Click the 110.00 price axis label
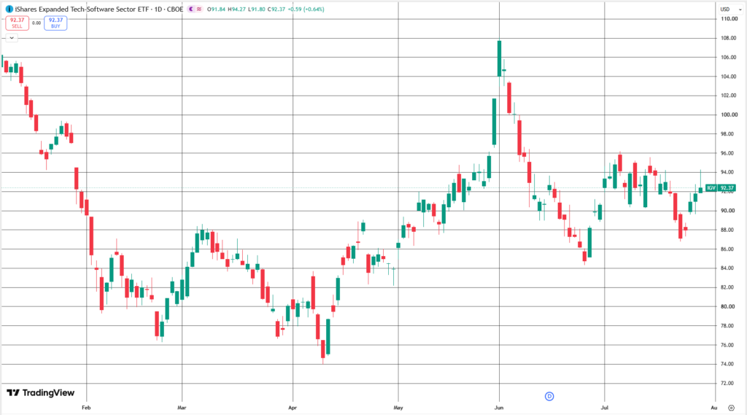Image resolution: width=747 pixels, height=415 pixels. click(x=729, y=19)
